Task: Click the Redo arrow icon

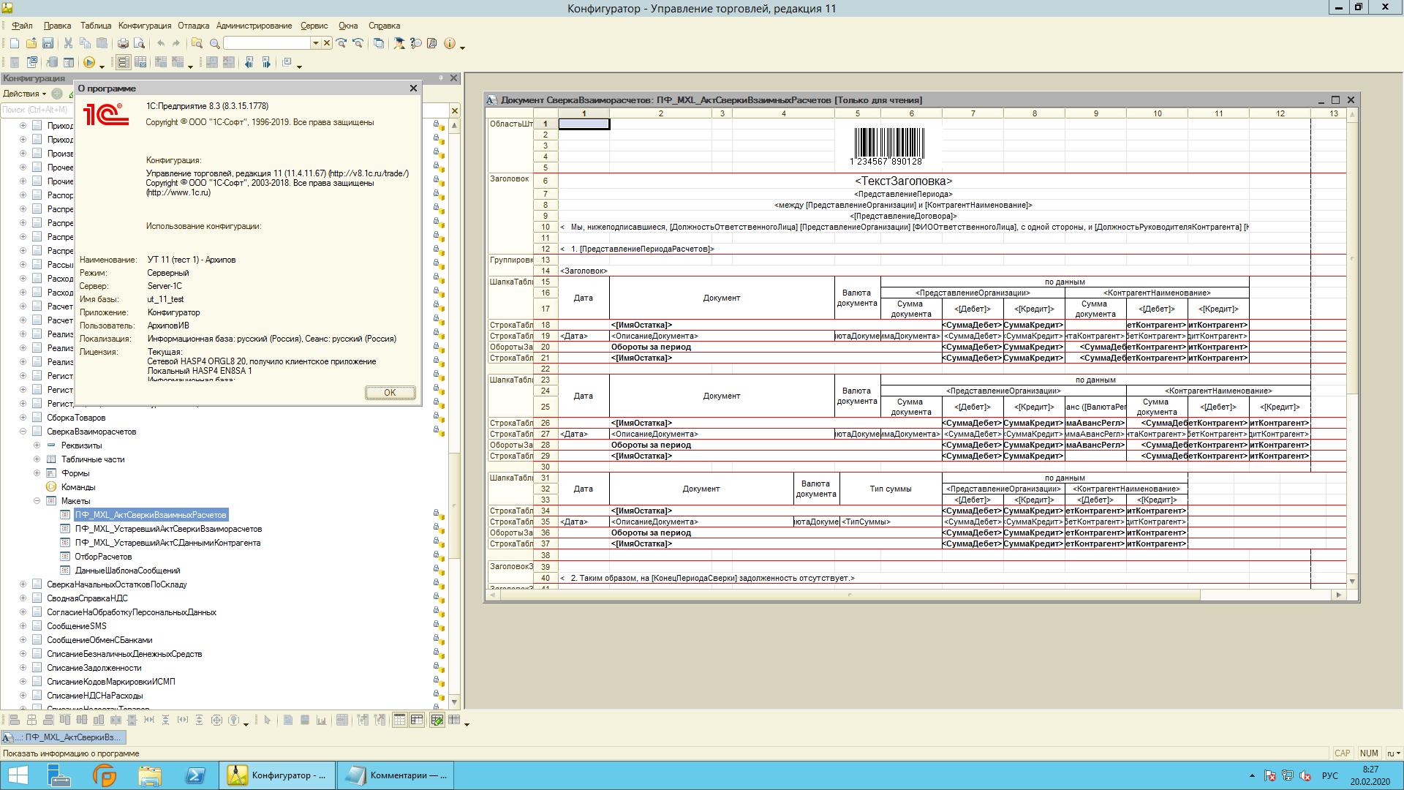Action: pos(175,43)
